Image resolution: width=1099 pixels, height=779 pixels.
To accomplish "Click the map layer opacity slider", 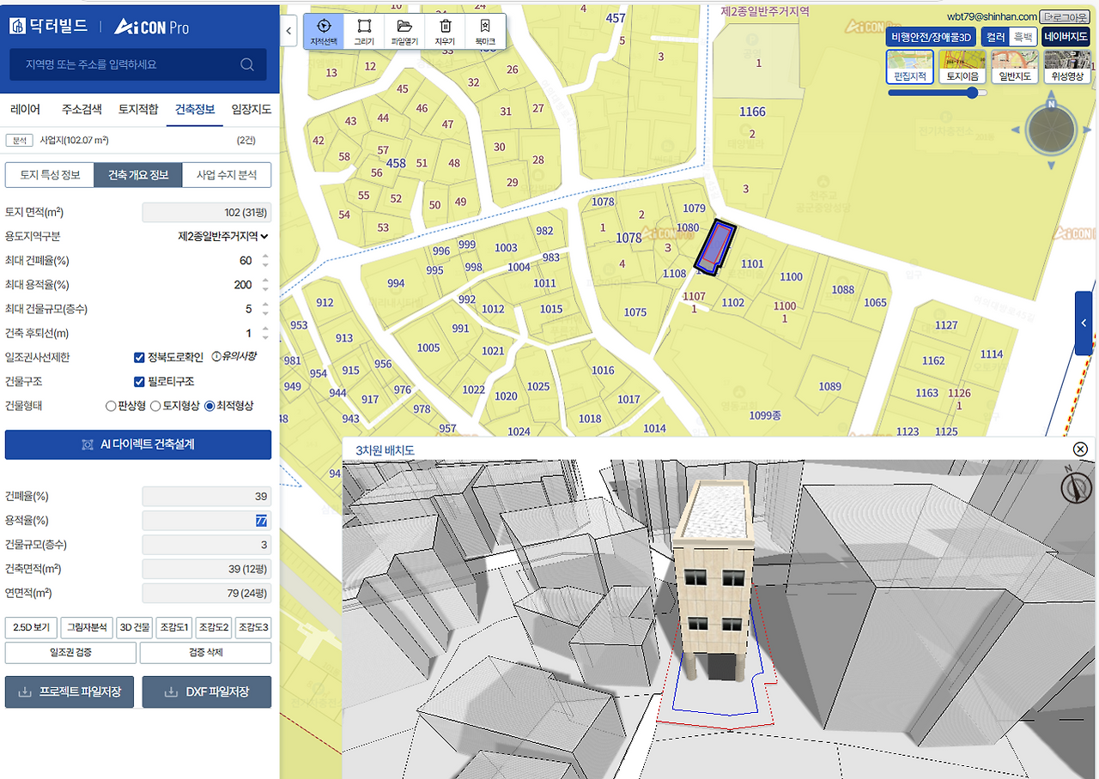I will click(x=937, y=93).
